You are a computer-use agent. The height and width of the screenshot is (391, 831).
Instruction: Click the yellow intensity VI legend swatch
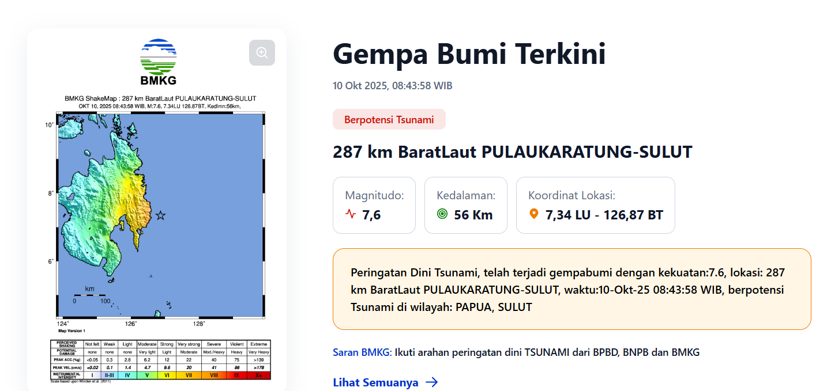167,375
